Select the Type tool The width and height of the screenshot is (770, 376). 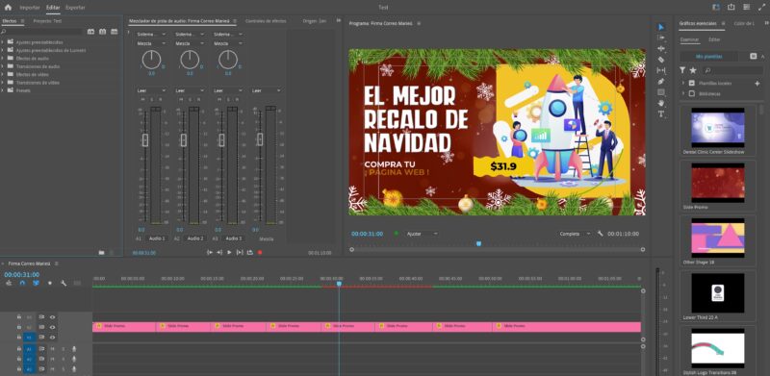pyautogui.click(x=661, y=113)
